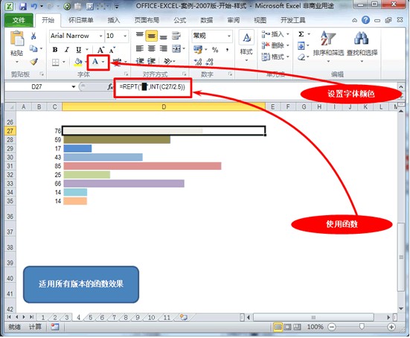Switch to sheet tab 6

(102, 318)
